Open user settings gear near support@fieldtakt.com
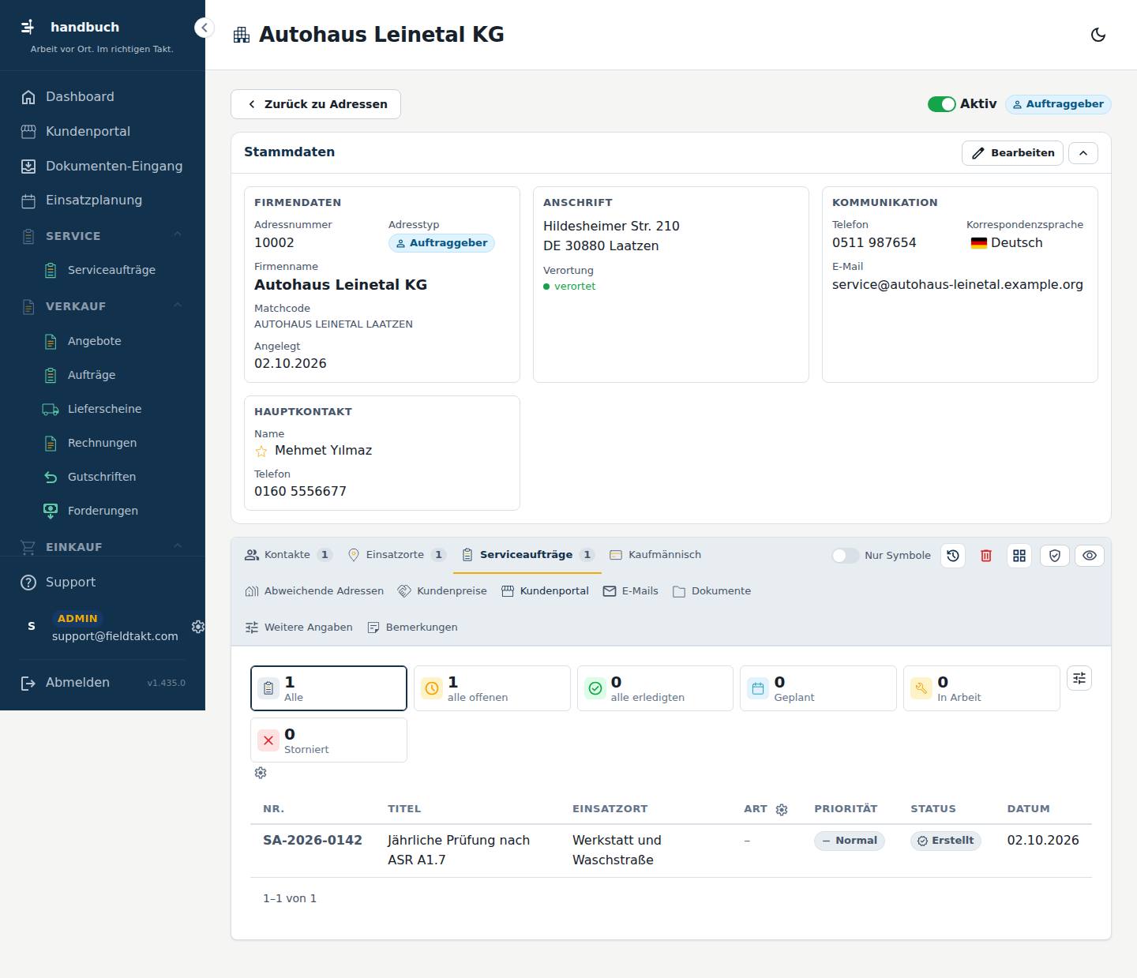The width and height of the screenshot is (1137, 978). point(198,626)
